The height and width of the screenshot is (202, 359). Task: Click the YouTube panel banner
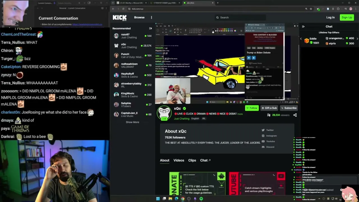(x=257, y=184)
